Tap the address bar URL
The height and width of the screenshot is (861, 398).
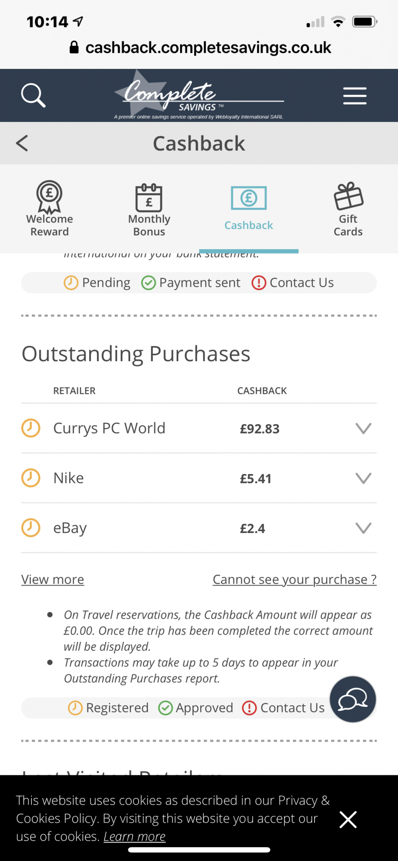(x=208, y=47)
